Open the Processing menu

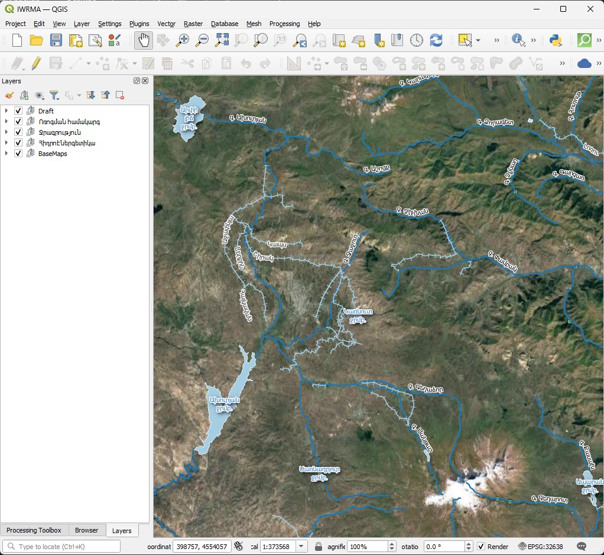284,24
